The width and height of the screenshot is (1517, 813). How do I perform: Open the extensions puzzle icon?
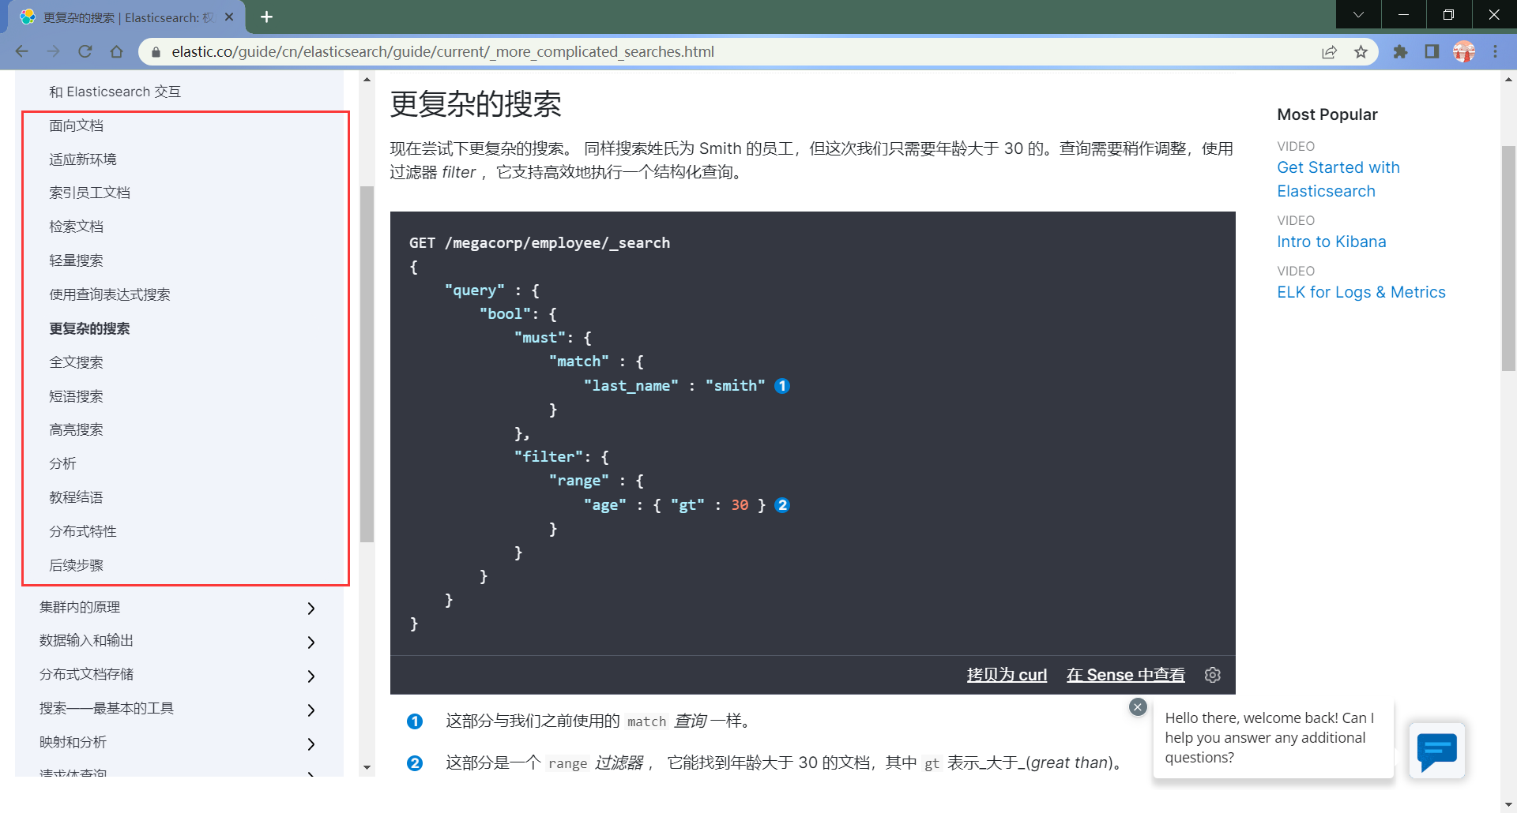[x=1400, y=51]
